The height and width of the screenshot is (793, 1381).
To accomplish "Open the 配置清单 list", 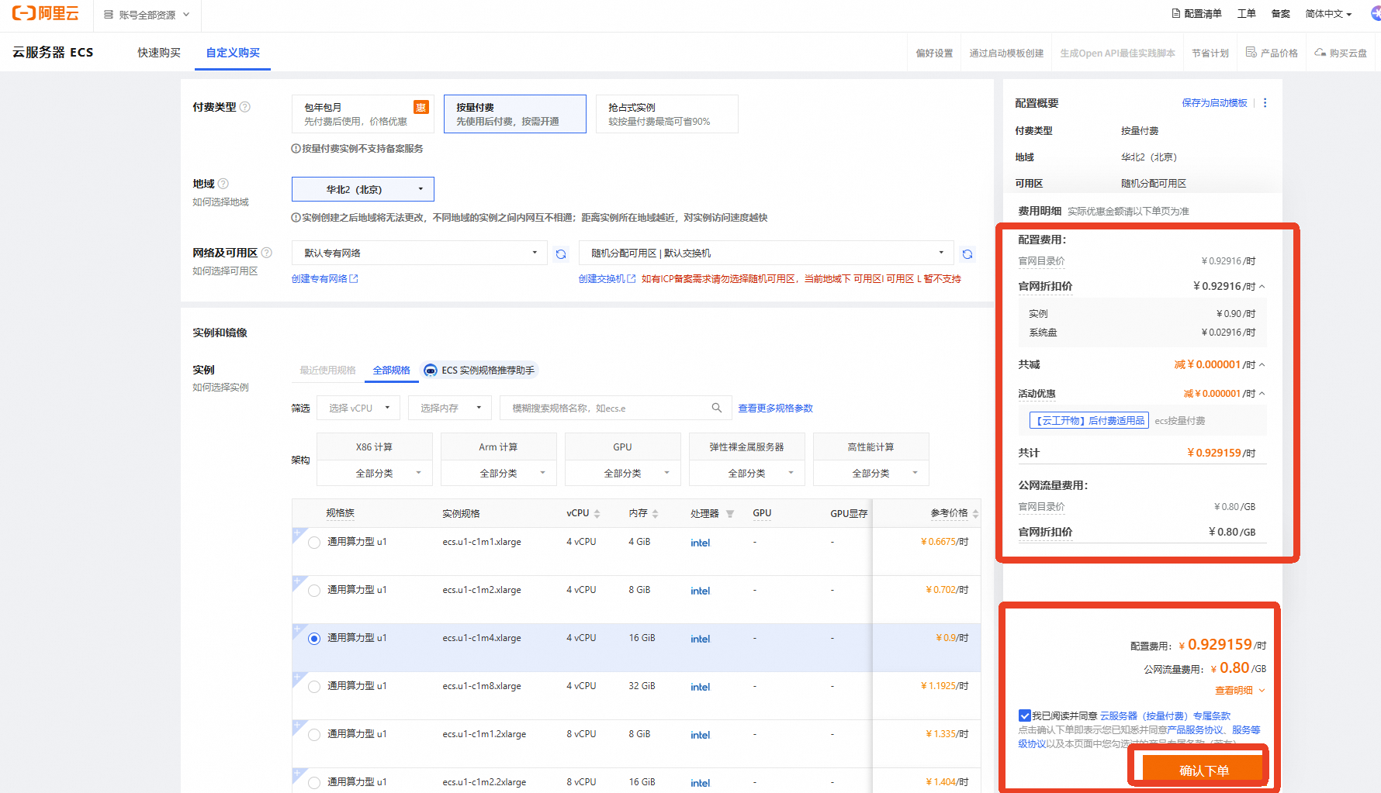I will tap(1196, 14).
